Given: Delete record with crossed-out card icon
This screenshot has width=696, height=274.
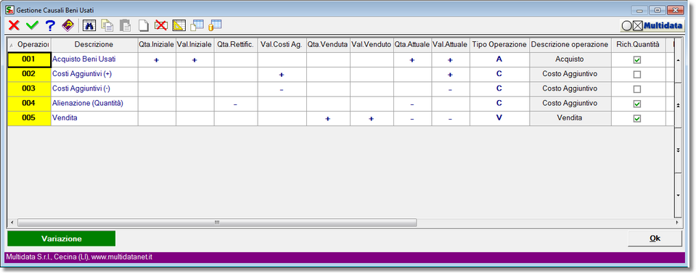Looking at the screenshot, I should [x=160, y=25].
